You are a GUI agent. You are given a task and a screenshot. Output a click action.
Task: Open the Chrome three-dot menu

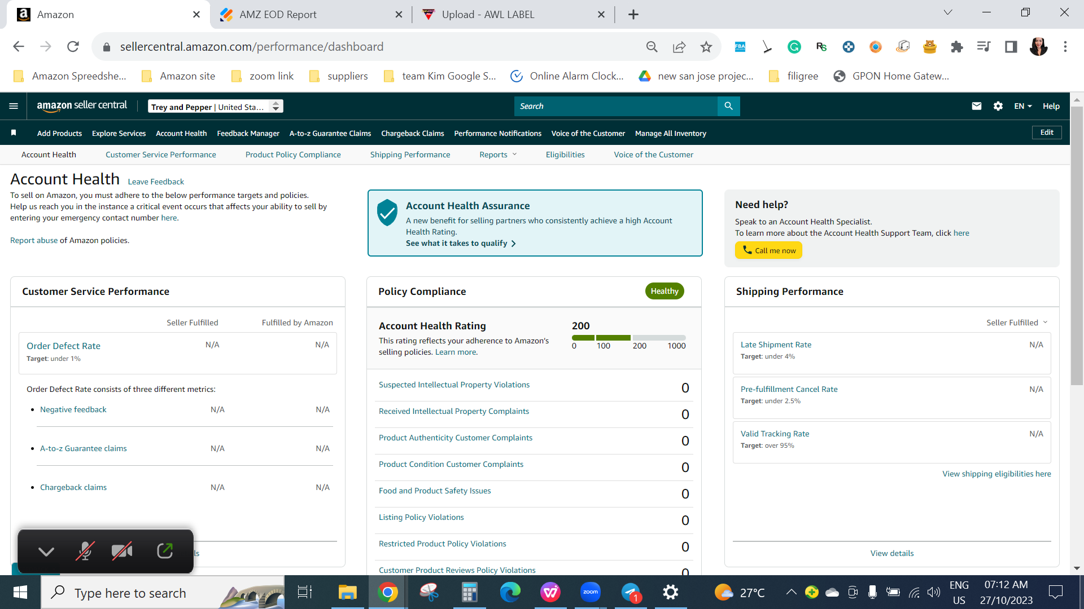point(1065,47)
